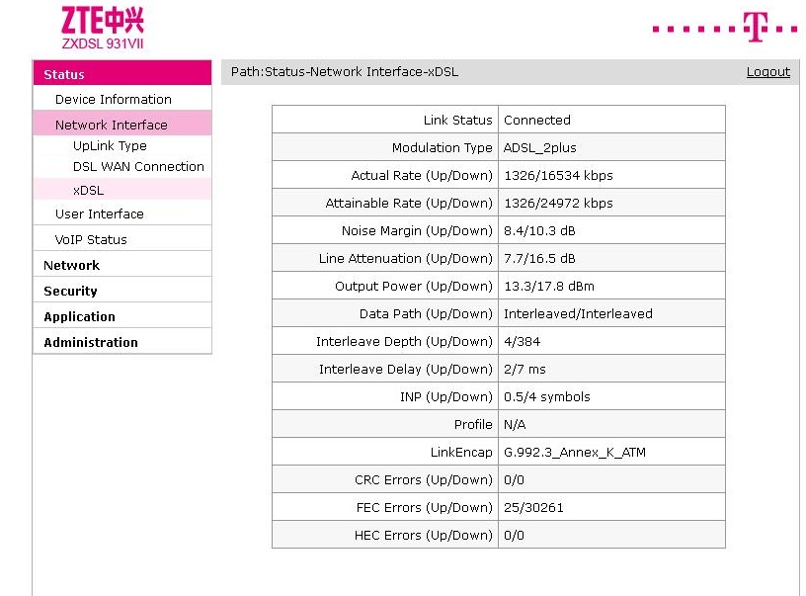The height and width of the screenshot is (596, 806).
Task: Open the Device Information page
Action: [113, 99]
